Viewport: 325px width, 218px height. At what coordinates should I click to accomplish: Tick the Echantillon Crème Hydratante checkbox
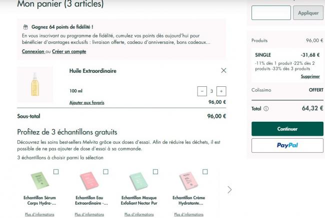point(205,172)
